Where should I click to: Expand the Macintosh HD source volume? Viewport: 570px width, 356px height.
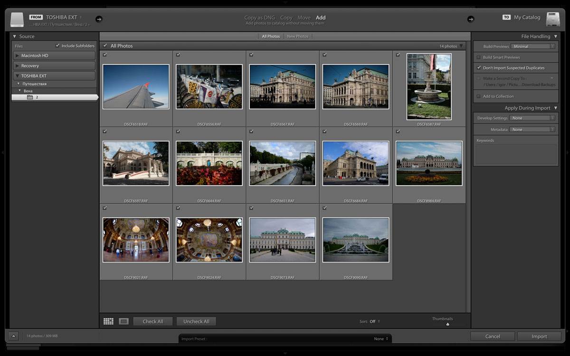click(18, 56)
